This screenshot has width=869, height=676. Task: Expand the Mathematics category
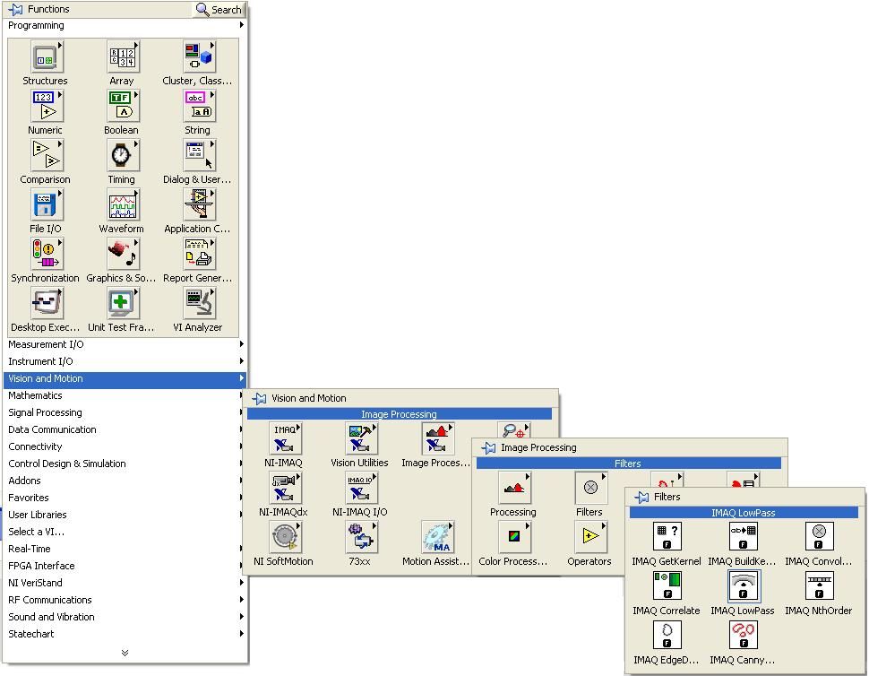(125, 395)
